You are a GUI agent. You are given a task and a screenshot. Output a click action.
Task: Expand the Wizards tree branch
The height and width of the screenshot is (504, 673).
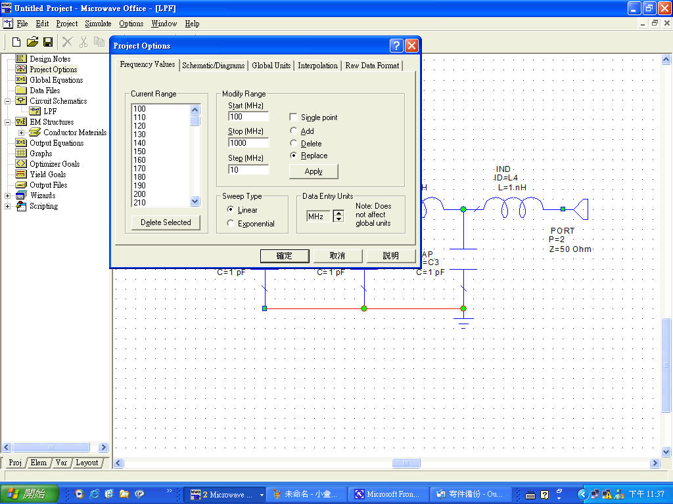pos(7,196)
